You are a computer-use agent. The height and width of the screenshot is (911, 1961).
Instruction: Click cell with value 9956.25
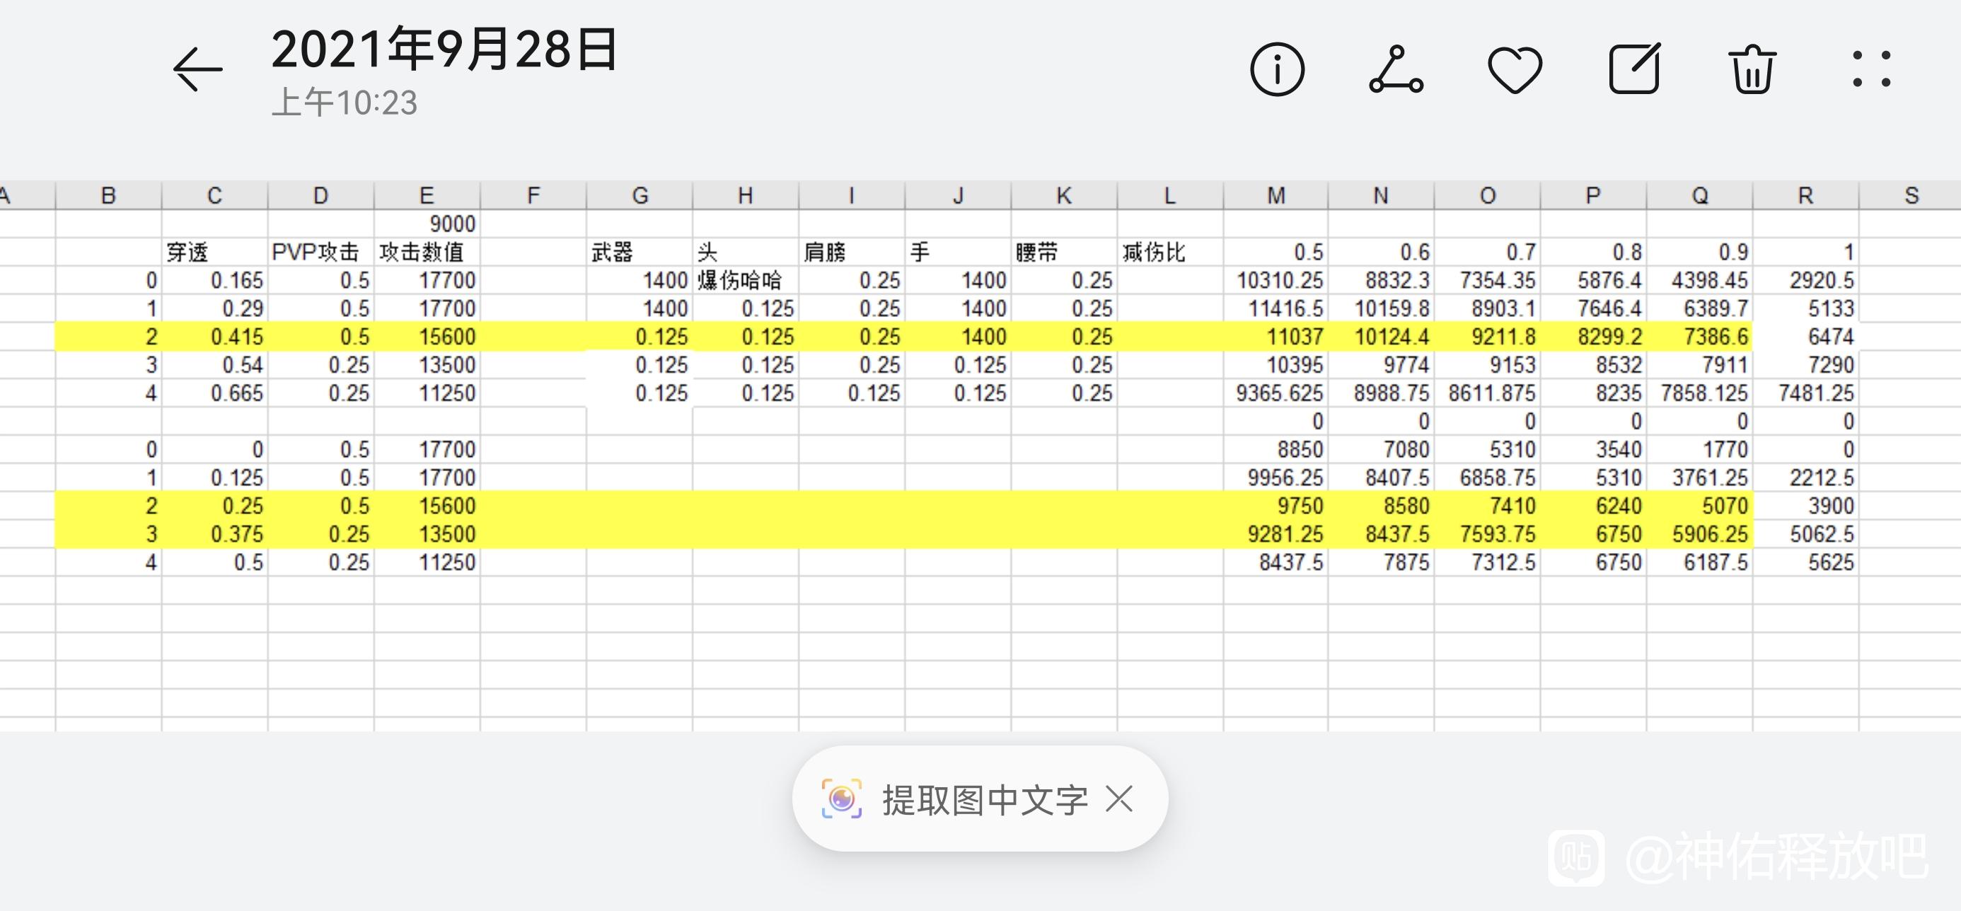1276,477
